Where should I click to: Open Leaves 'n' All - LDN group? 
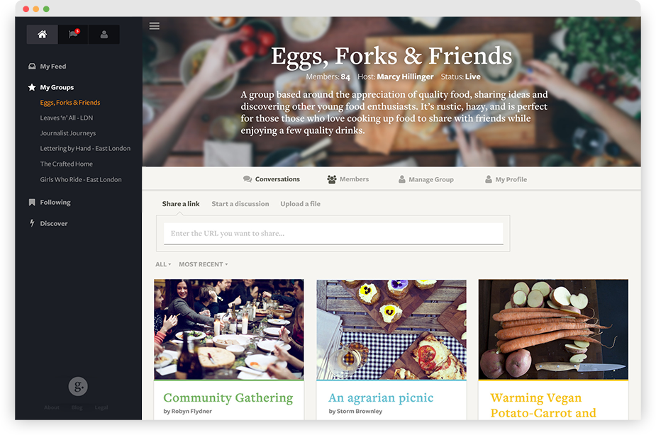pyautogui.click(x=67, y=118)
